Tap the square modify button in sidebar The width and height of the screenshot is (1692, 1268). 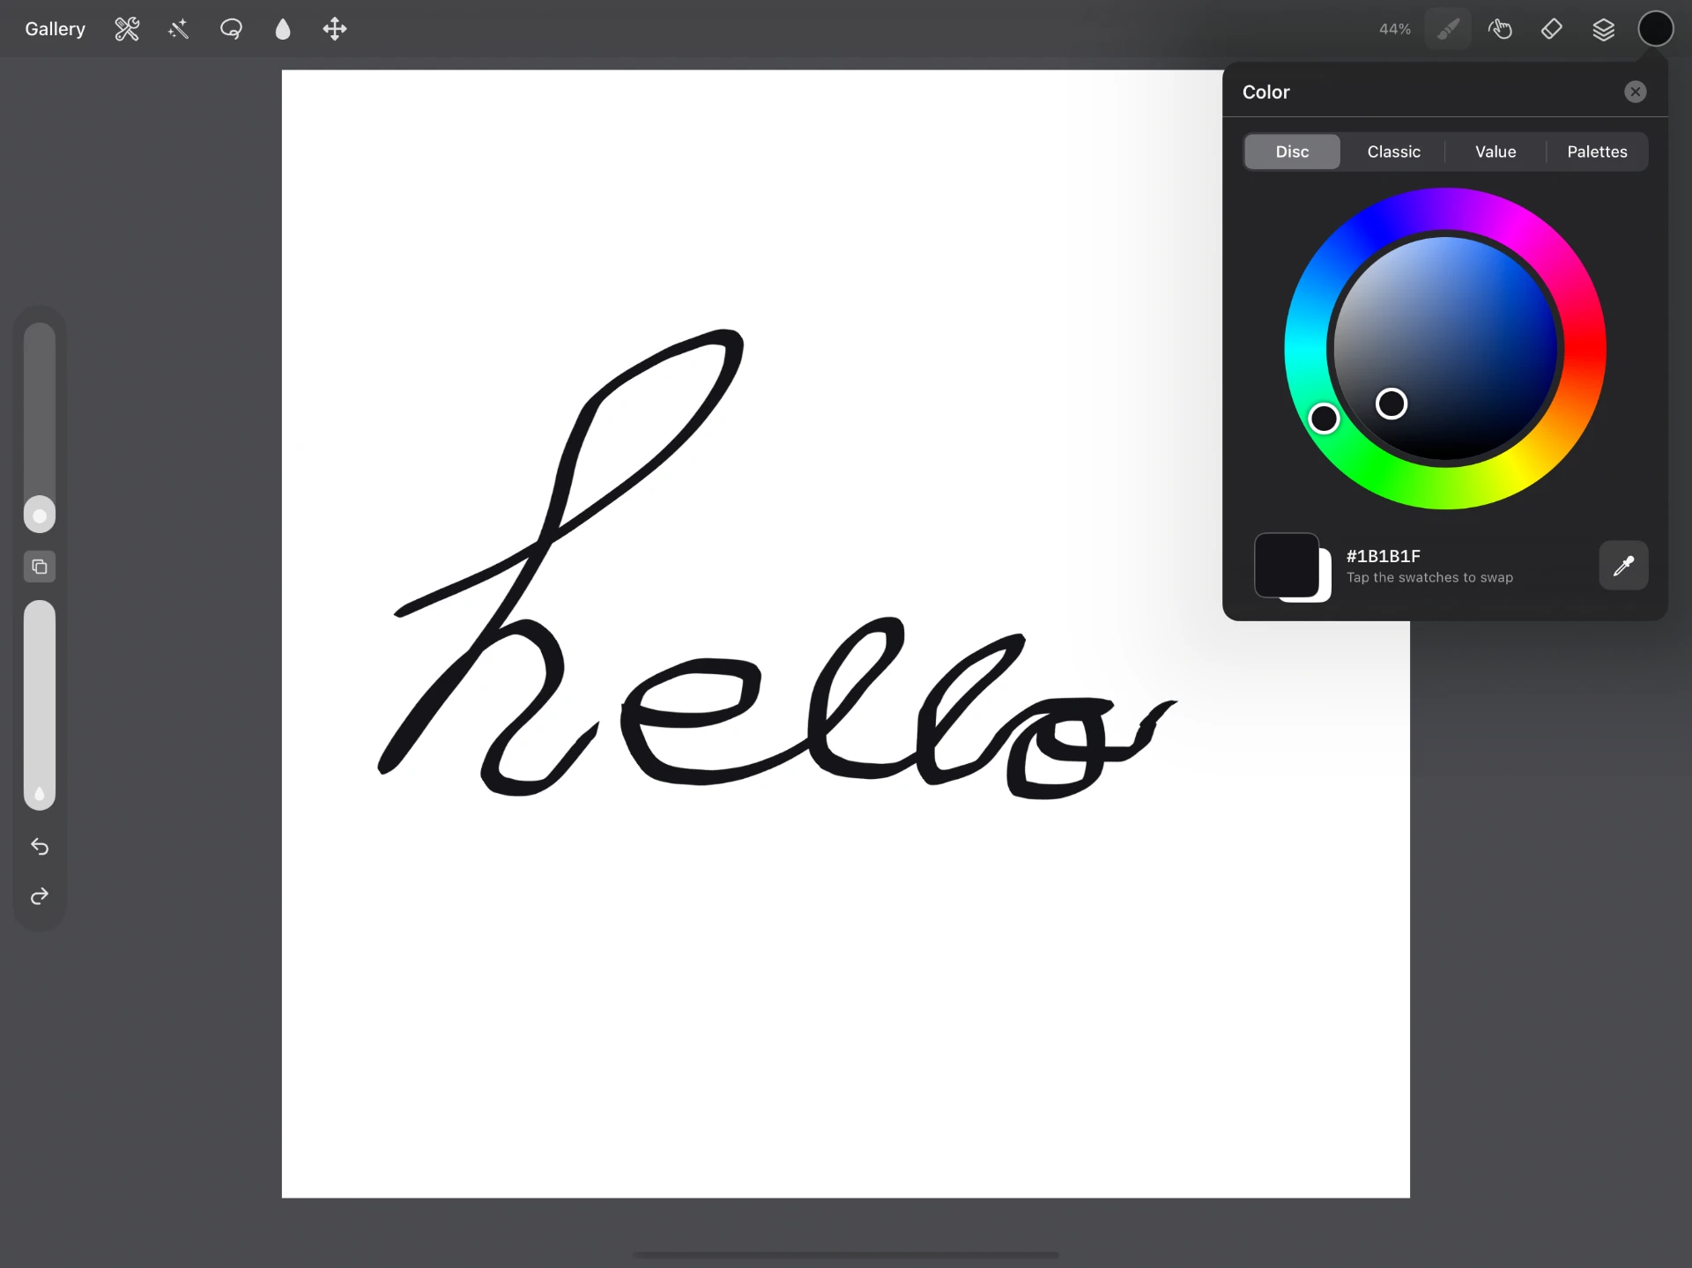click(x=40, y=567)
